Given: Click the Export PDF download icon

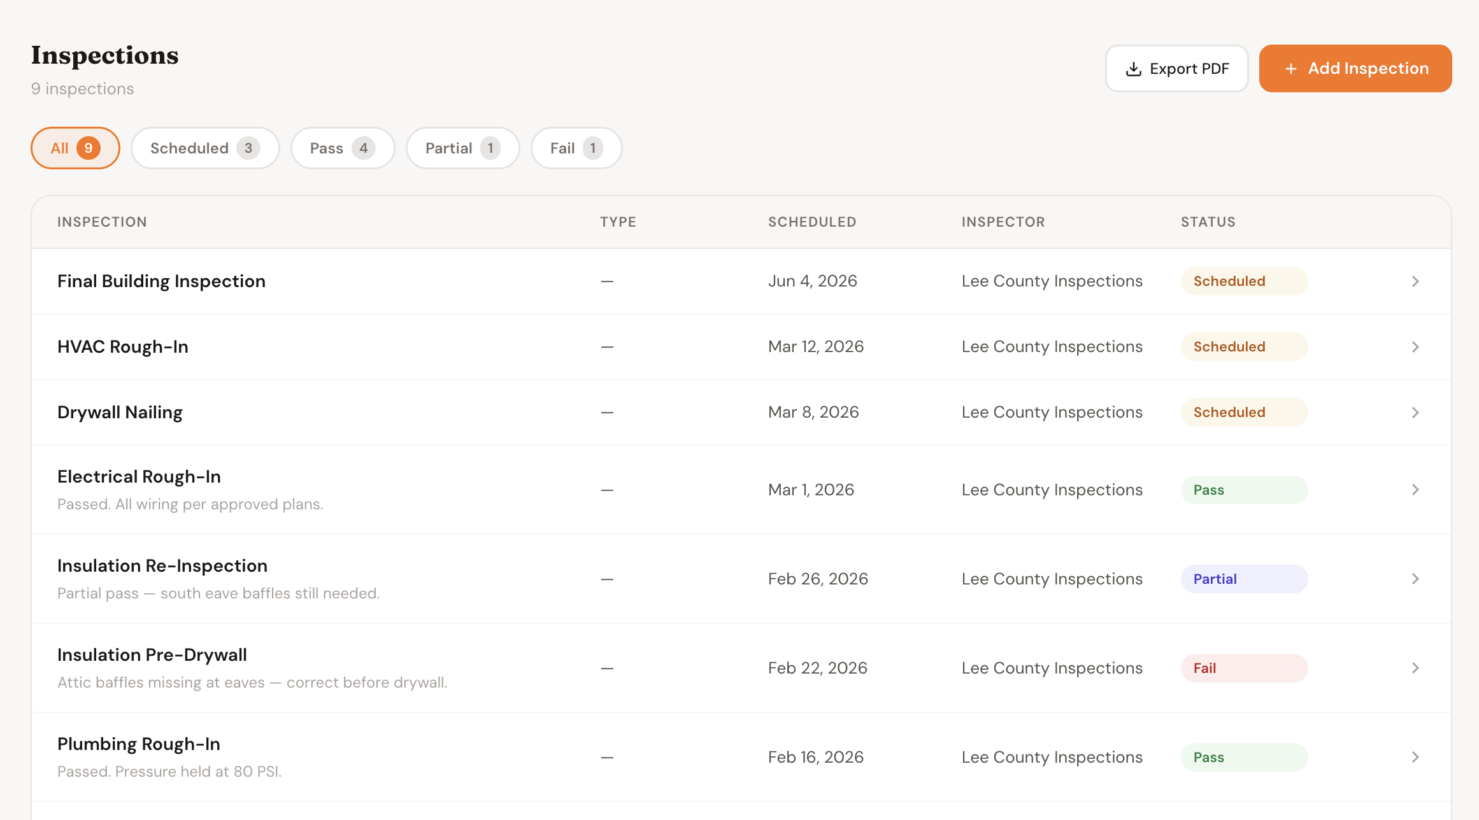Looking at the screenshot, I should click(1133, 69).
